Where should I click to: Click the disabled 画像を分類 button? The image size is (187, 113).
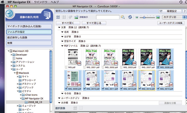tap(170, 103)
